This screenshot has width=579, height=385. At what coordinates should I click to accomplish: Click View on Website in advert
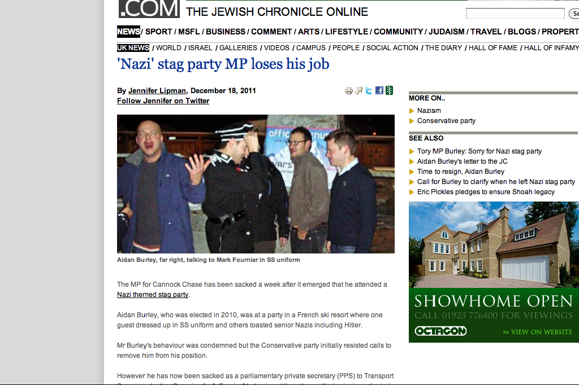point(537,333)
